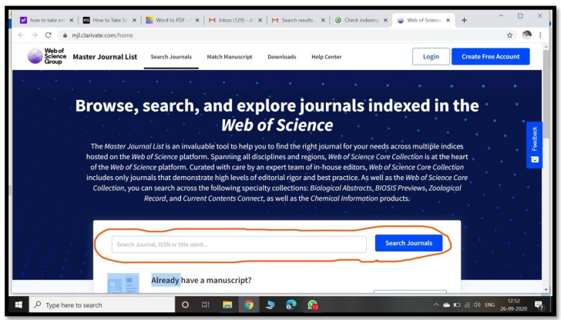Open the Downloads menu item
561x320 pixels.
(281, 57)
